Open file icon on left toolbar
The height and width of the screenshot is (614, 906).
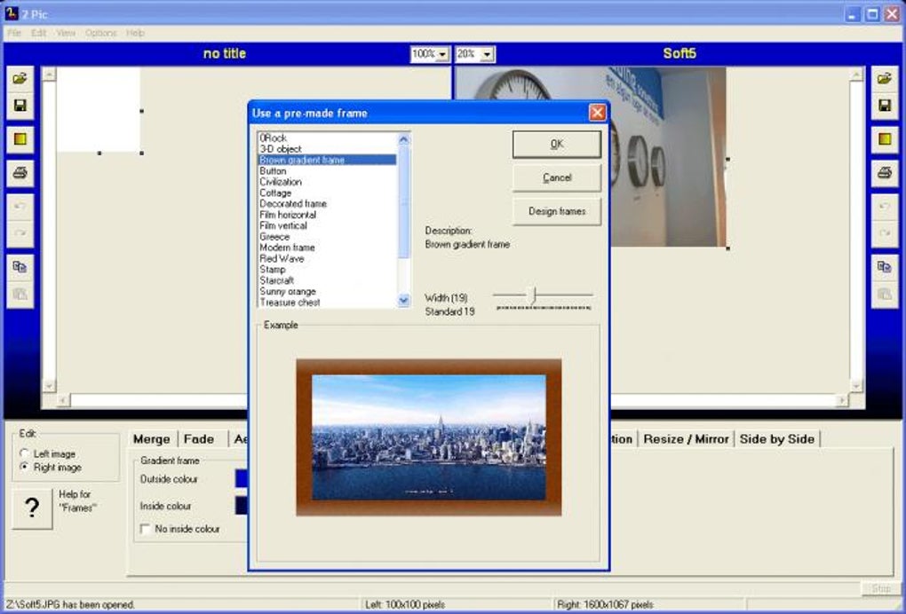point(20,78)
